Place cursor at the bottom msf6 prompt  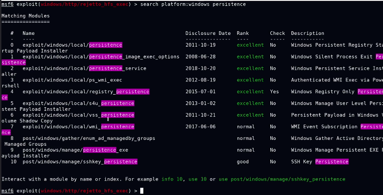coord(142,191)
